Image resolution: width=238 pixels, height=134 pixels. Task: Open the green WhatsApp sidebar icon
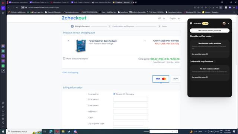pyautogui.click(x=3, y=66)
